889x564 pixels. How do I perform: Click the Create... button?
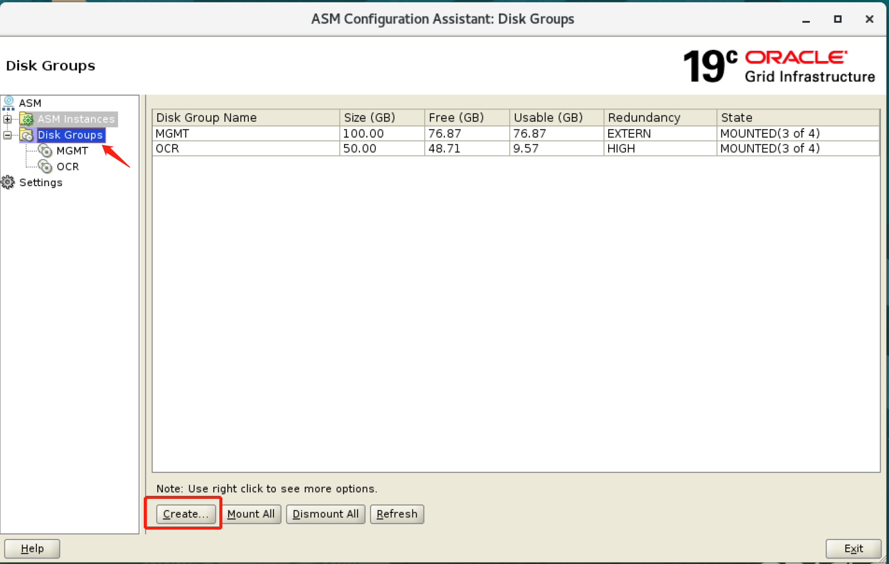186,514
